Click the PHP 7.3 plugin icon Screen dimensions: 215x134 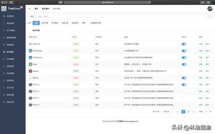[30, 85]
